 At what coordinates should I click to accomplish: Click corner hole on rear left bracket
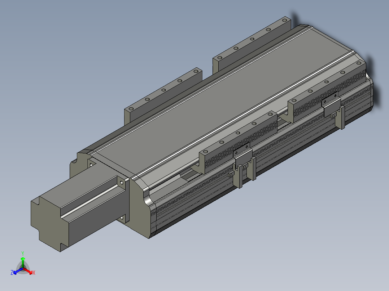point(285,20)
